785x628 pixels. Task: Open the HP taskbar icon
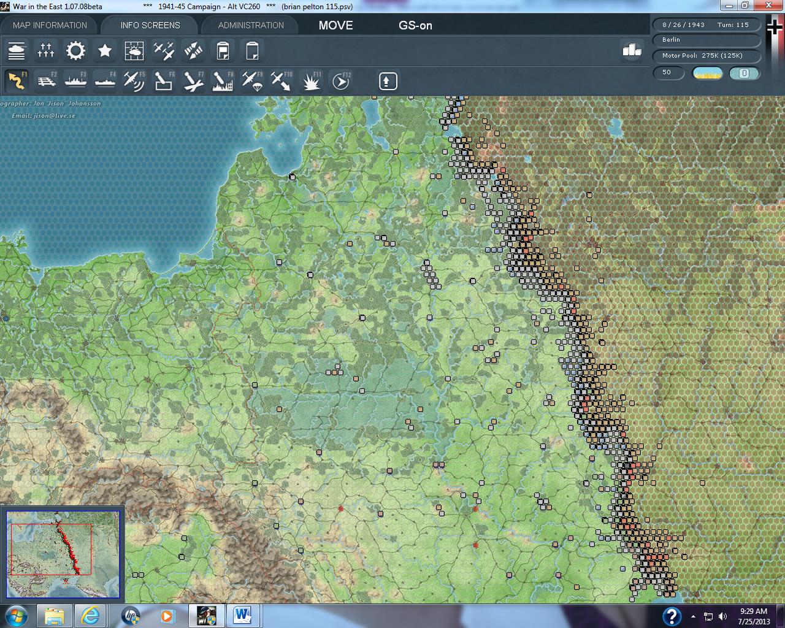coord(130,615)
